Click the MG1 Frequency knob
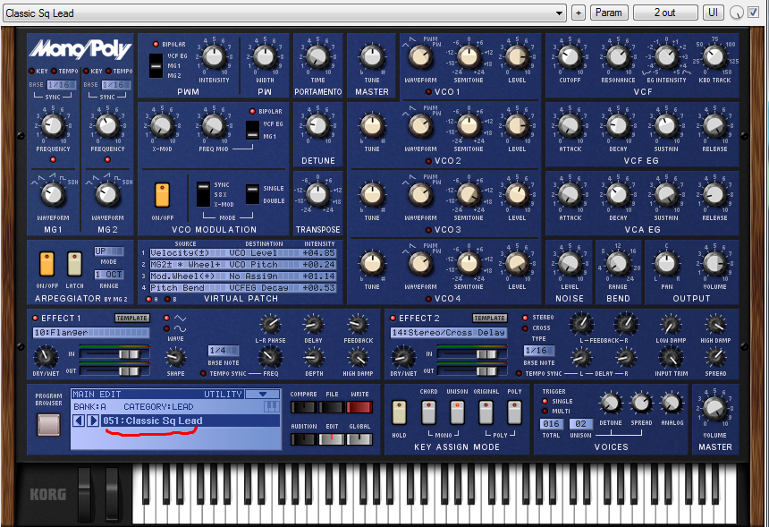This screenshot has height=527, width=769. pos(53,126)
